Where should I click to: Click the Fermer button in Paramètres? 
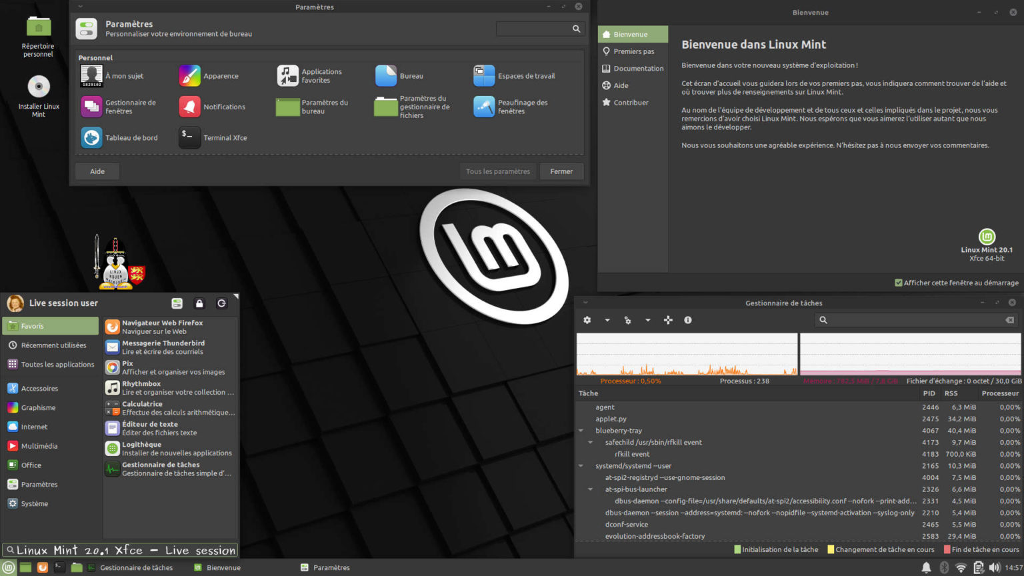(561, 171)
